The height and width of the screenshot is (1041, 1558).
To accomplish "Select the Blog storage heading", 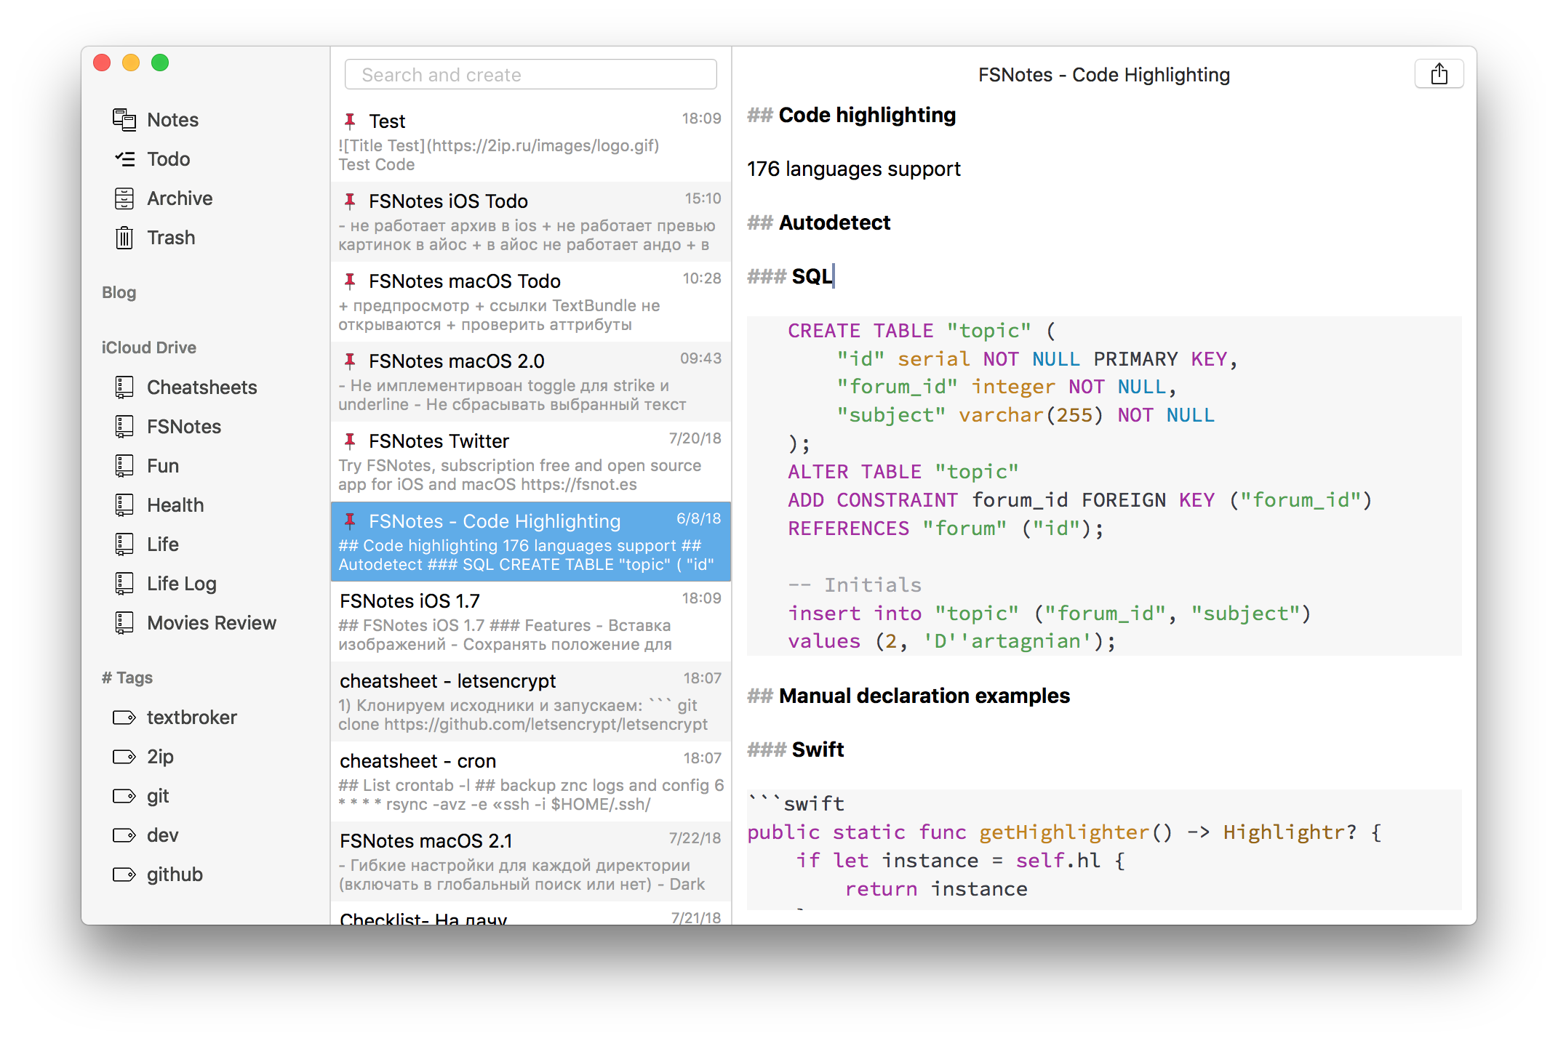I will tap(119, 292).
